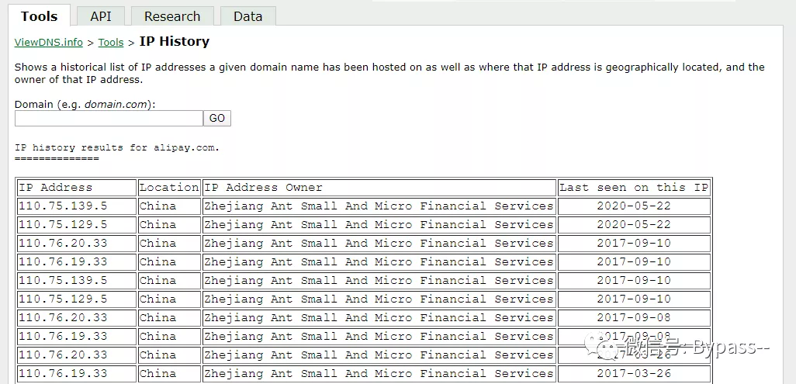
Task: Select 110.76.20.33 in the 2017-09-08 row
Action: tap(62, 318)
